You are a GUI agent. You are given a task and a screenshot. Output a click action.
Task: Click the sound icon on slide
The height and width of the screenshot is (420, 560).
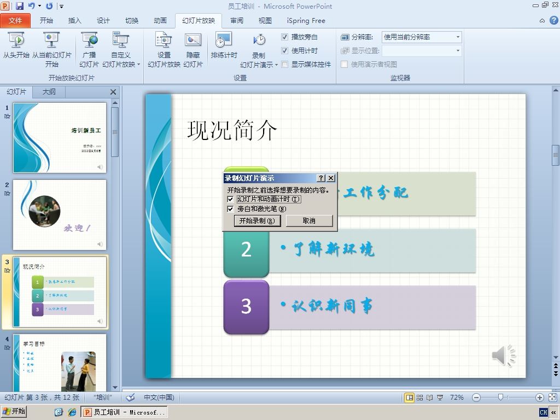point(504,355)
